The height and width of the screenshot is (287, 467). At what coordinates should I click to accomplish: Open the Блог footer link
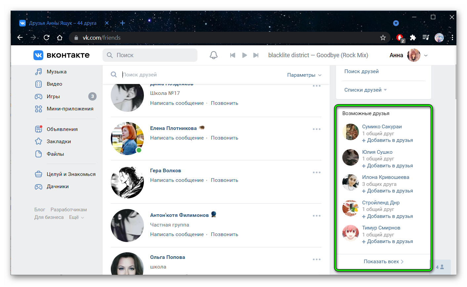(40, 210)
